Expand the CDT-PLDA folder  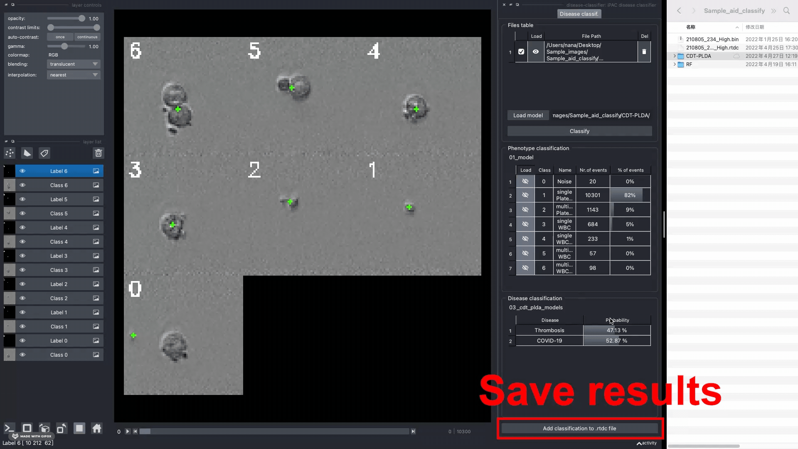[675, 56]
